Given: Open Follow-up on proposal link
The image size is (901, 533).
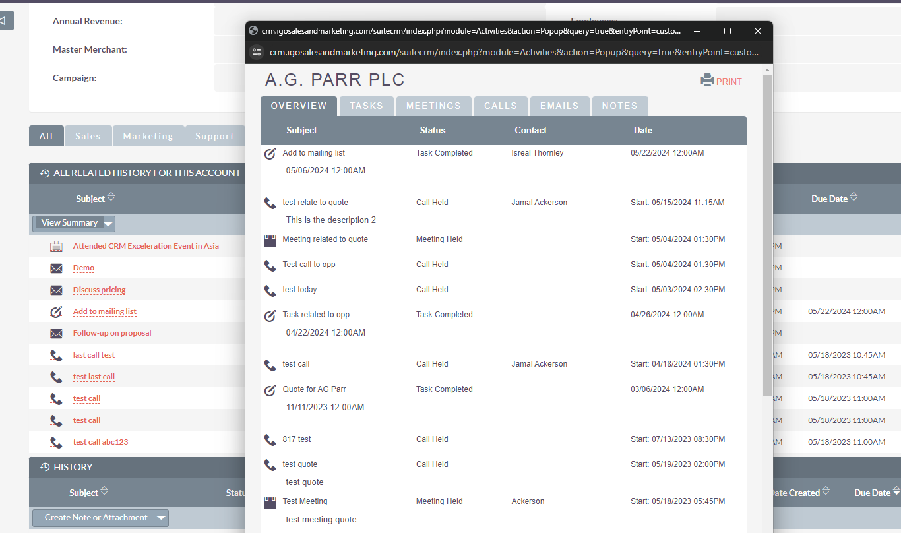Looking at the screenshot, I should pyautogui.click(x=112, y=333).
